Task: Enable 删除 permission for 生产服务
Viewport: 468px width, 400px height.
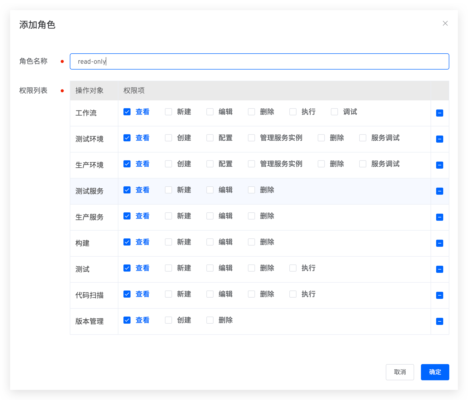Action: [x=251, y=216]
